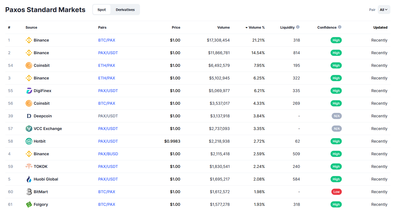
Task: Click the N/A confidence badge for VCC Exchange
Action: click(336, 129)
